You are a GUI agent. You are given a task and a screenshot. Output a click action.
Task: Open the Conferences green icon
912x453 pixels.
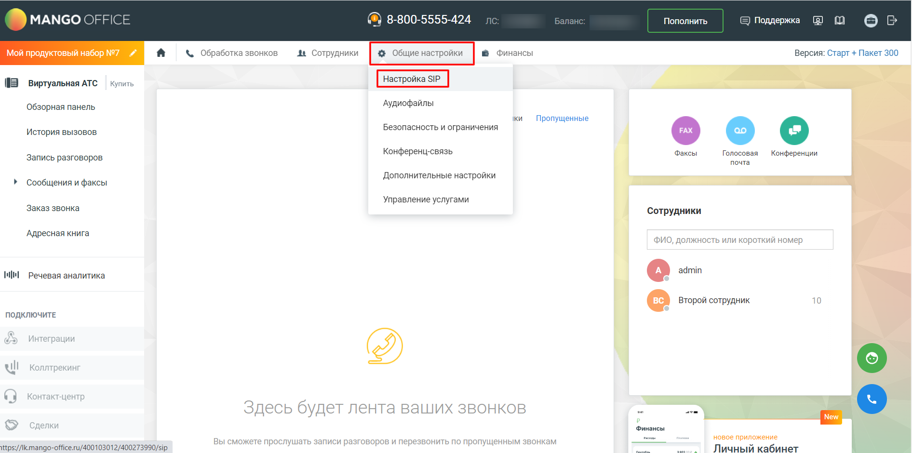(x=794, y=131)
